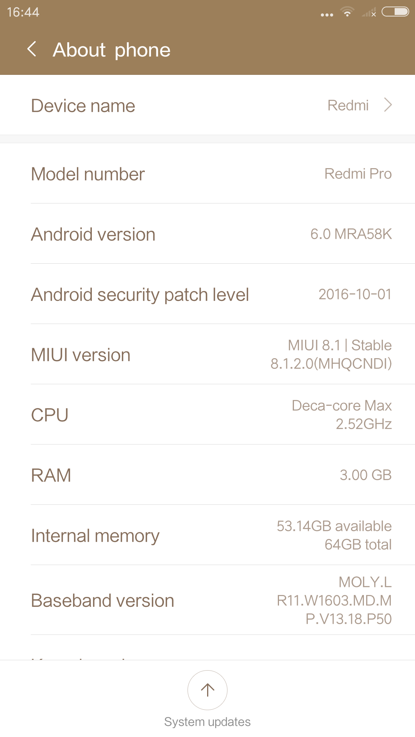Open Device name chevron arrow
This screenshot has height=737, width=415.
388,105
